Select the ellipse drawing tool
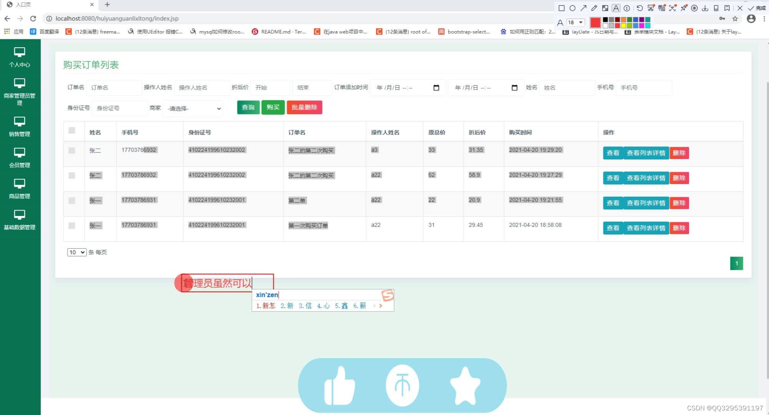The height and width of the screenshot is (415, 769). pyautogui.click(x=572, y=8)
